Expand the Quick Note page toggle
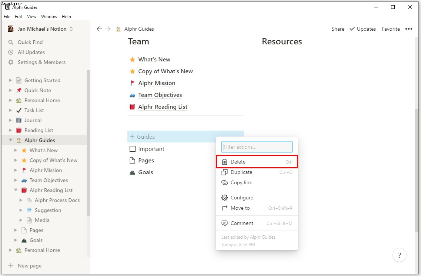This screenshot has height=276, width=421. 10,90
